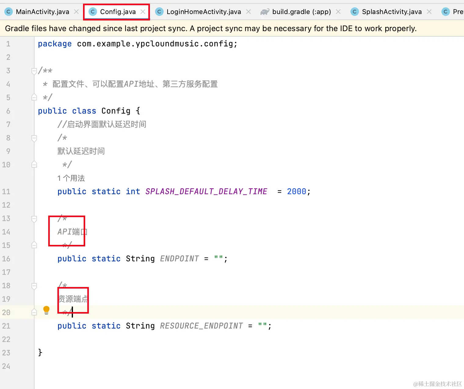Click the Java class icon on LoginHomeActivity.java tab

click(159, 12)
